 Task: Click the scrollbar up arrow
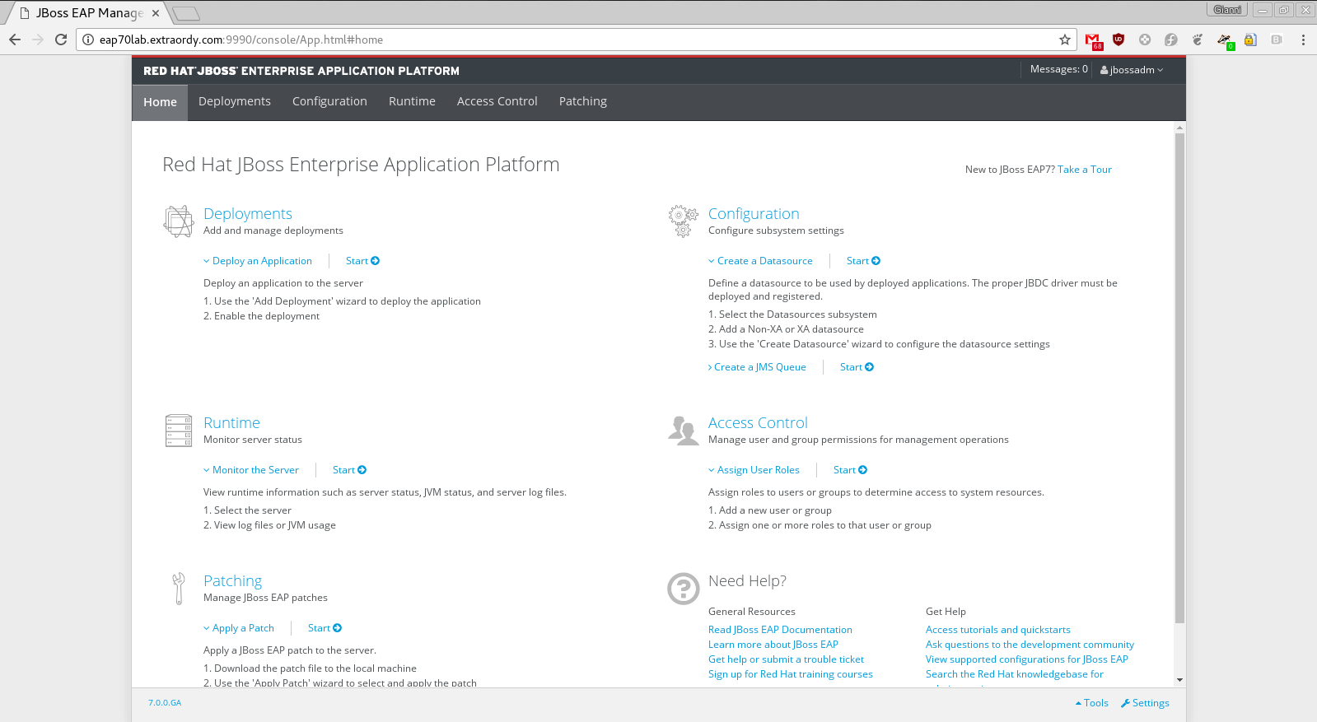click(1179, 128)
